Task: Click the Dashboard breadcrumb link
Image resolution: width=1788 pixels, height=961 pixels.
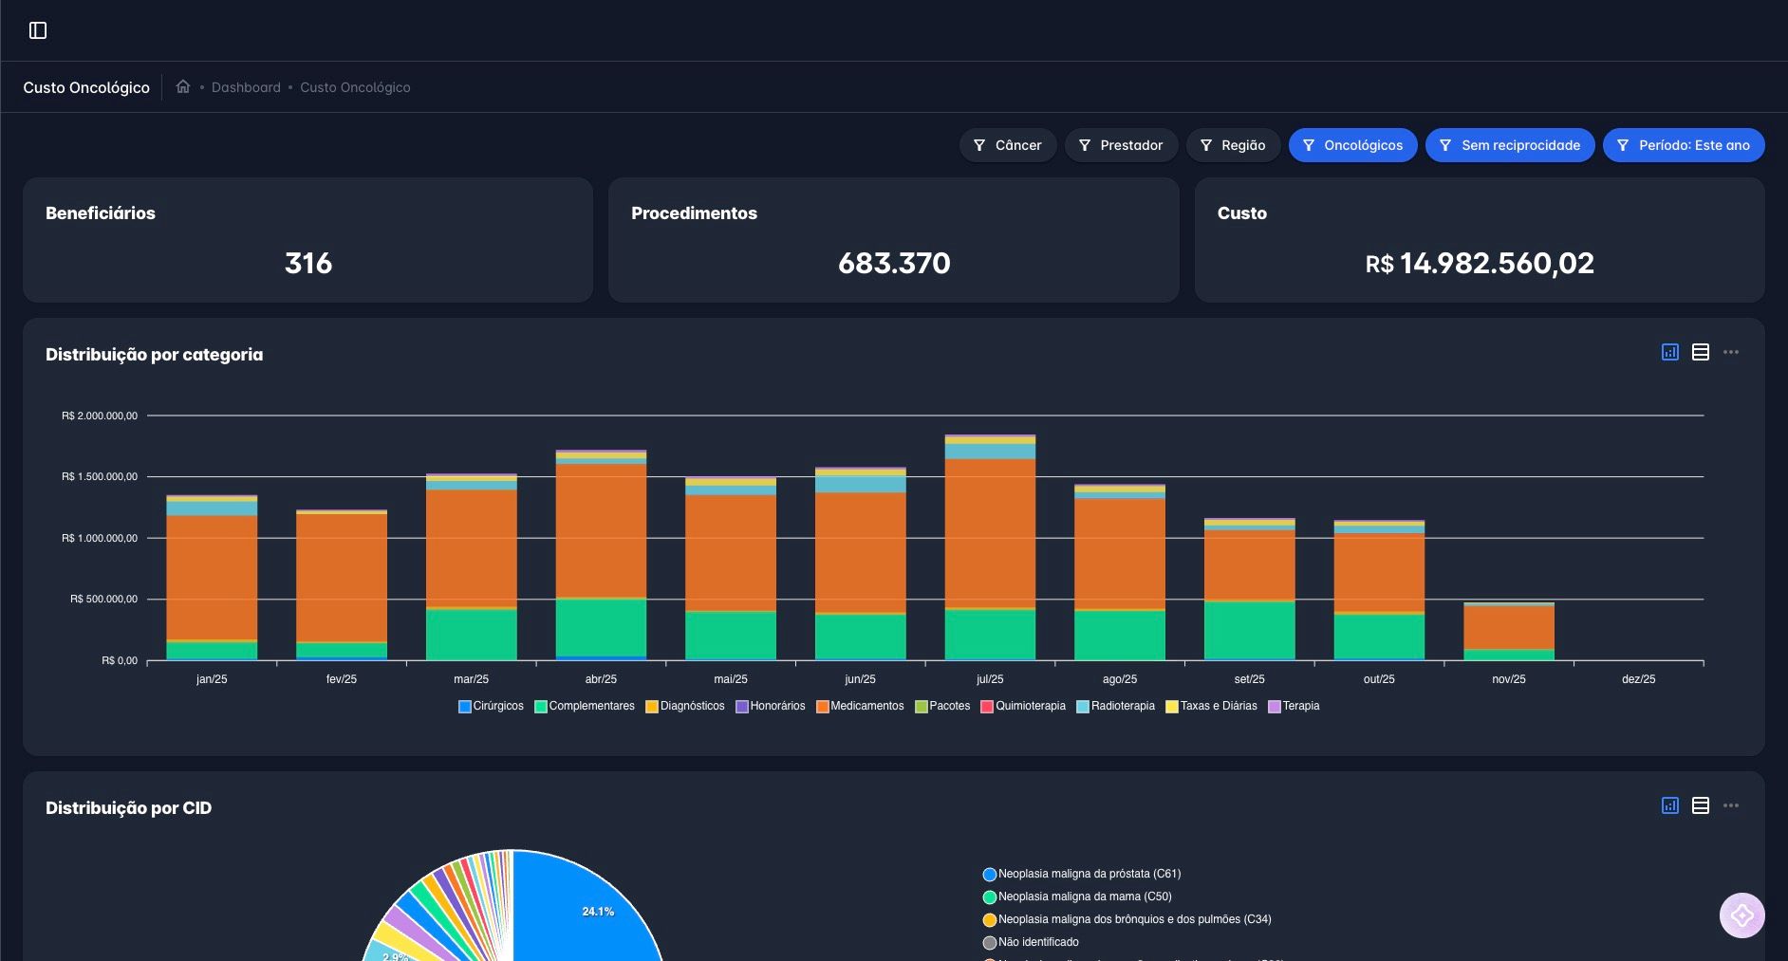Action: [x=246, y=87]
